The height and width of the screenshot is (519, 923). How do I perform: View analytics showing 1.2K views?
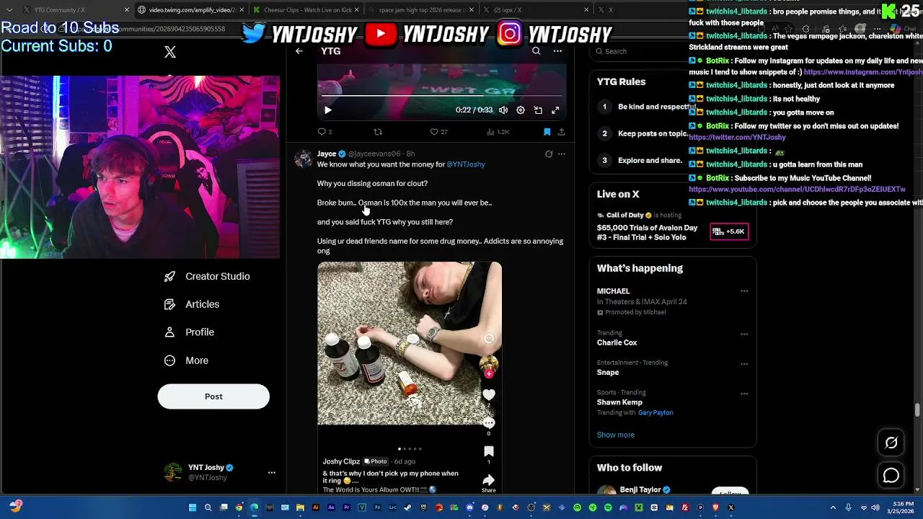[x=498, y=132]
